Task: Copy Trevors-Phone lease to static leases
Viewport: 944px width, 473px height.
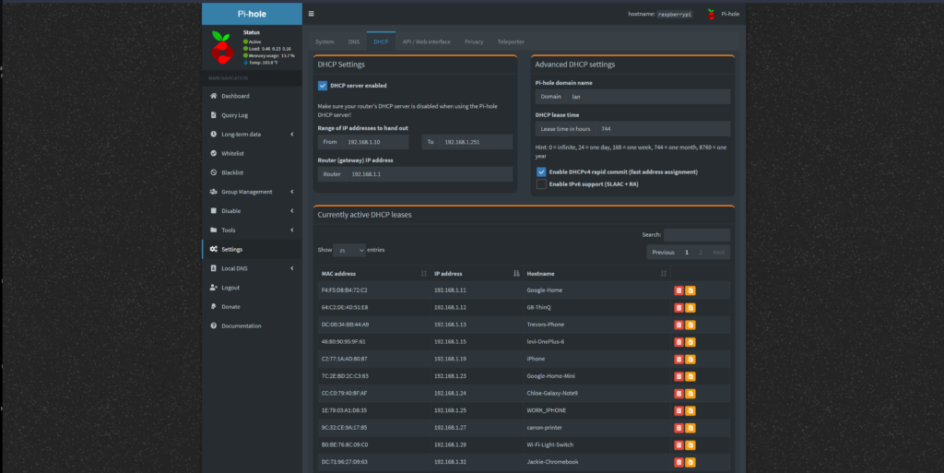Action: tap(690, 325)
